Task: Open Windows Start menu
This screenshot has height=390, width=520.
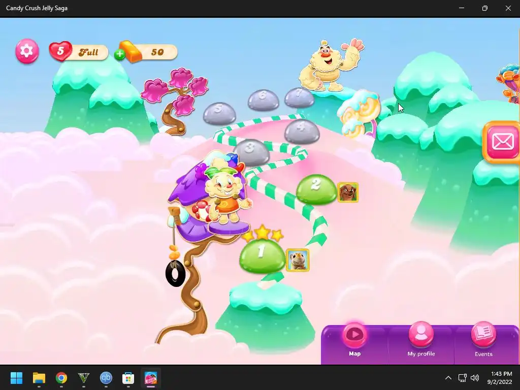Action: [16, 378]
